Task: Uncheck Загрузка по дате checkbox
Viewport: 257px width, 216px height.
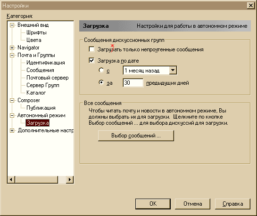Action: pyautogui.click(x=91, y=60)
